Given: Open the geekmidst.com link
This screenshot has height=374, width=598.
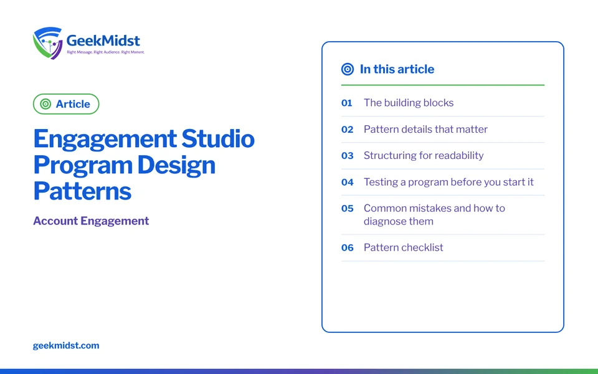Looking at the screenshot, I should pyautogui.click(x=66, y=345).
